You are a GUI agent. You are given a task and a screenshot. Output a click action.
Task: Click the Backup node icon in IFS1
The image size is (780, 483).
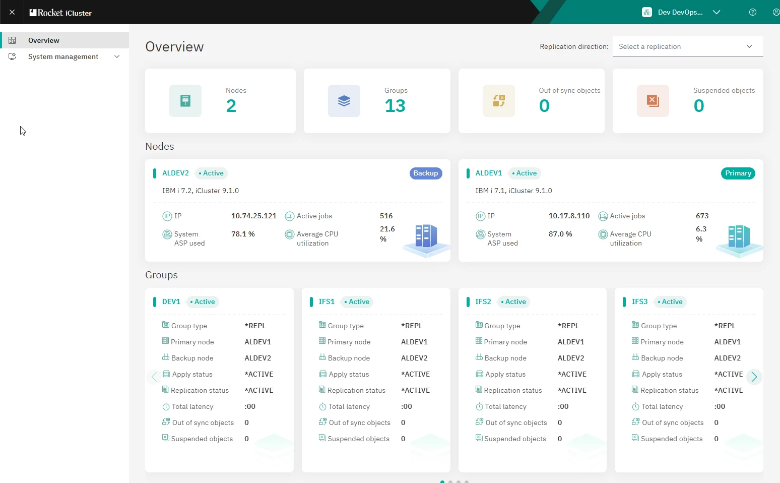[322, 357]
